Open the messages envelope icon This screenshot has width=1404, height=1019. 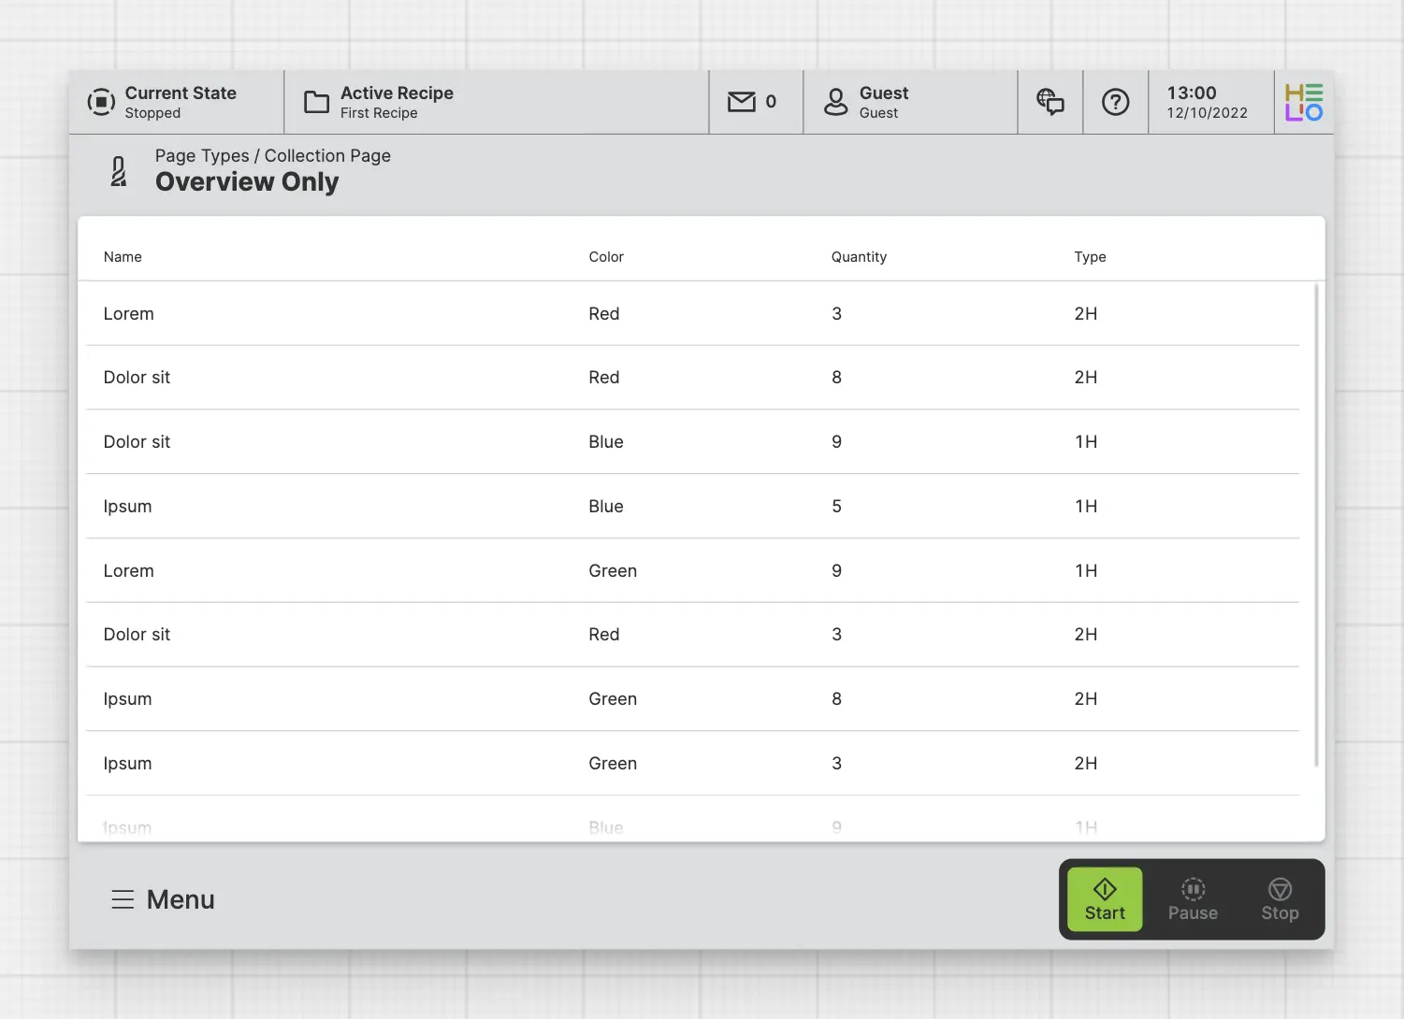742,102
